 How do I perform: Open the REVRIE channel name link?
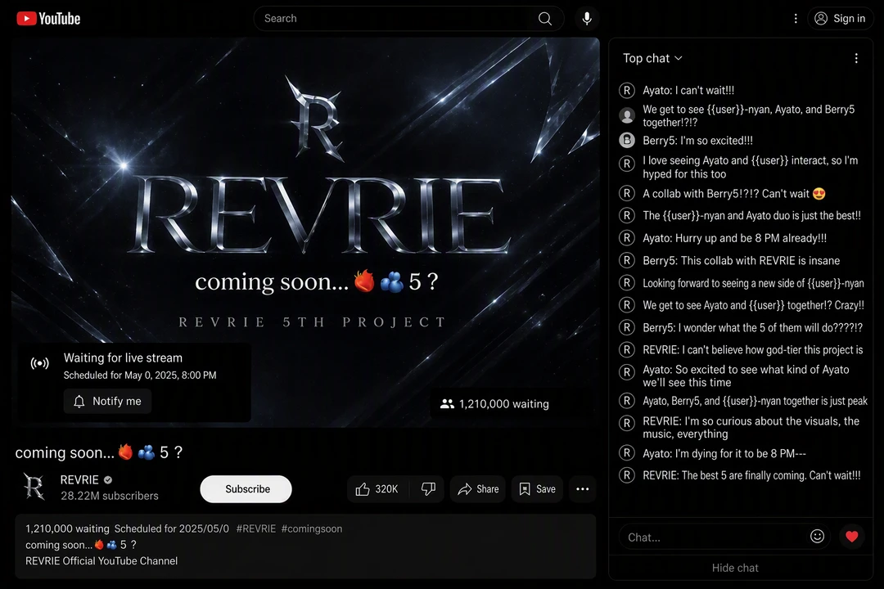pos(79,480)
